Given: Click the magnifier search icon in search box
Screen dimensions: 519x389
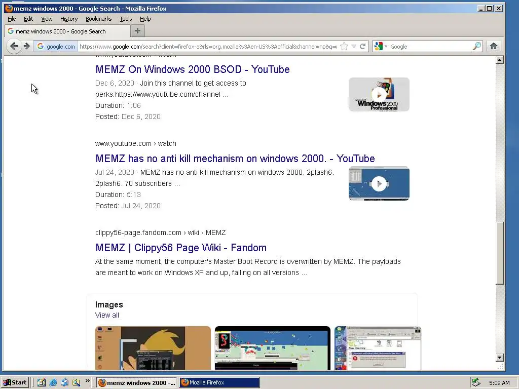Looking at the screenshot, I should [476, 46].
